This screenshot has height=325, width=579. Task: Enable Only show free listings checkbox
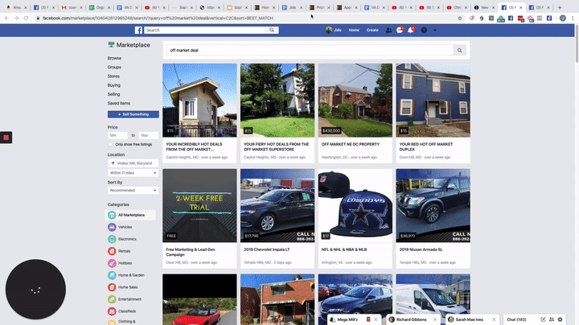pos(111,144)
